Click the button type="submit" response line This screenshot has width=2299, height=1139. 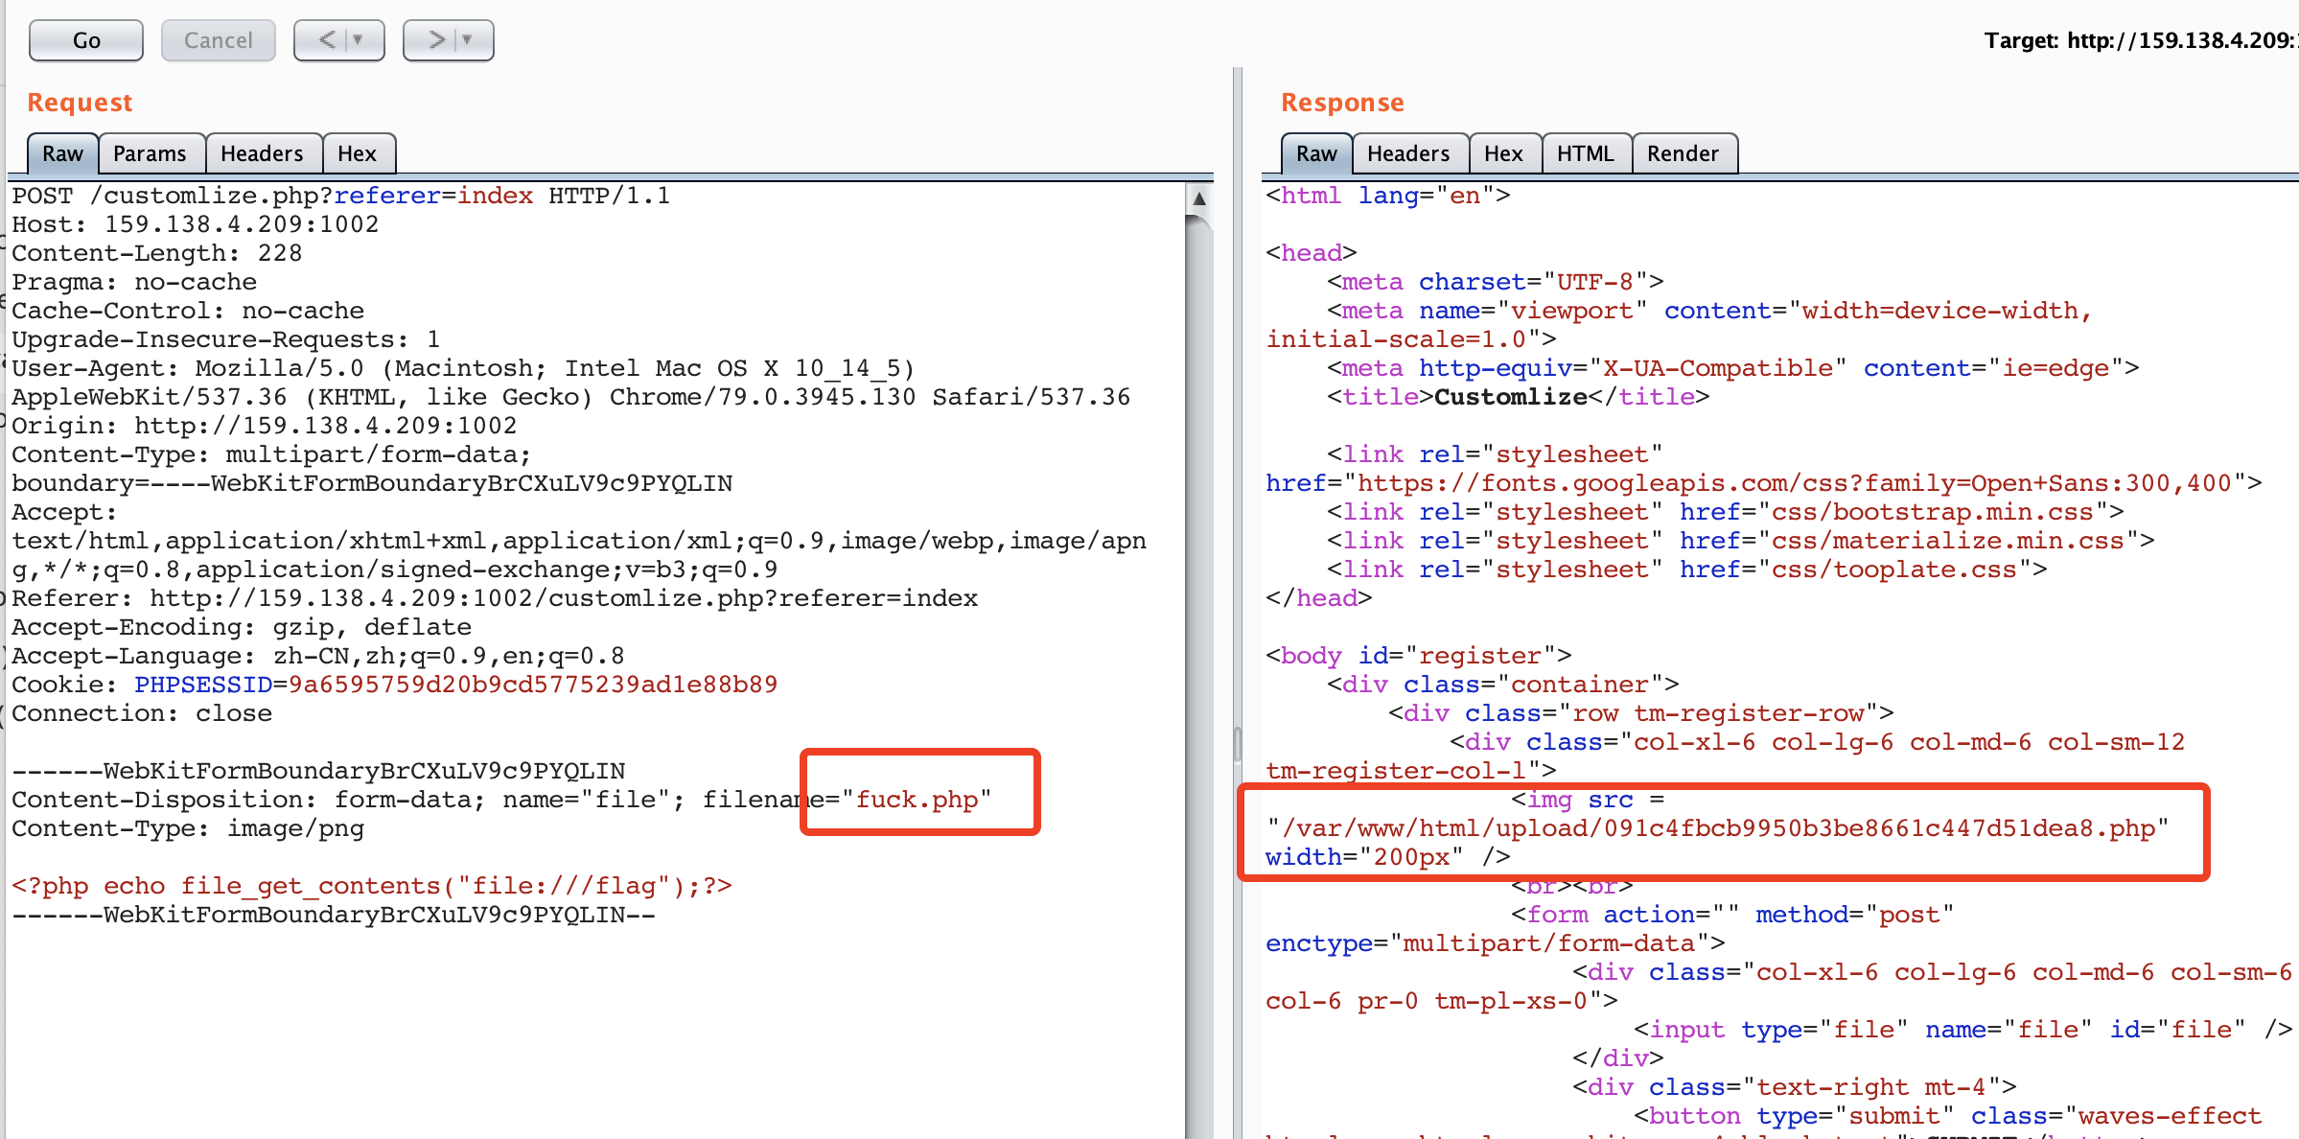point(1947,1116)
